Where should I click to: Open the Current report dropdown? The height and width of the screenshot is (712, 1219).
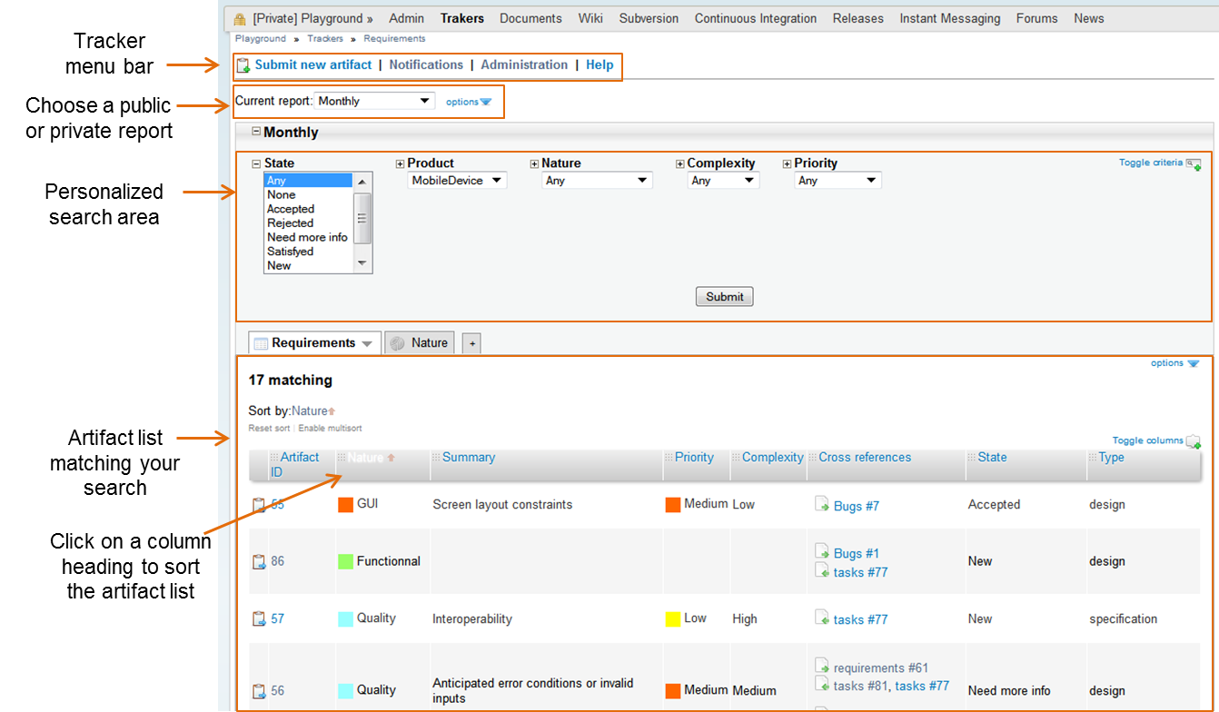pos(374,101)
